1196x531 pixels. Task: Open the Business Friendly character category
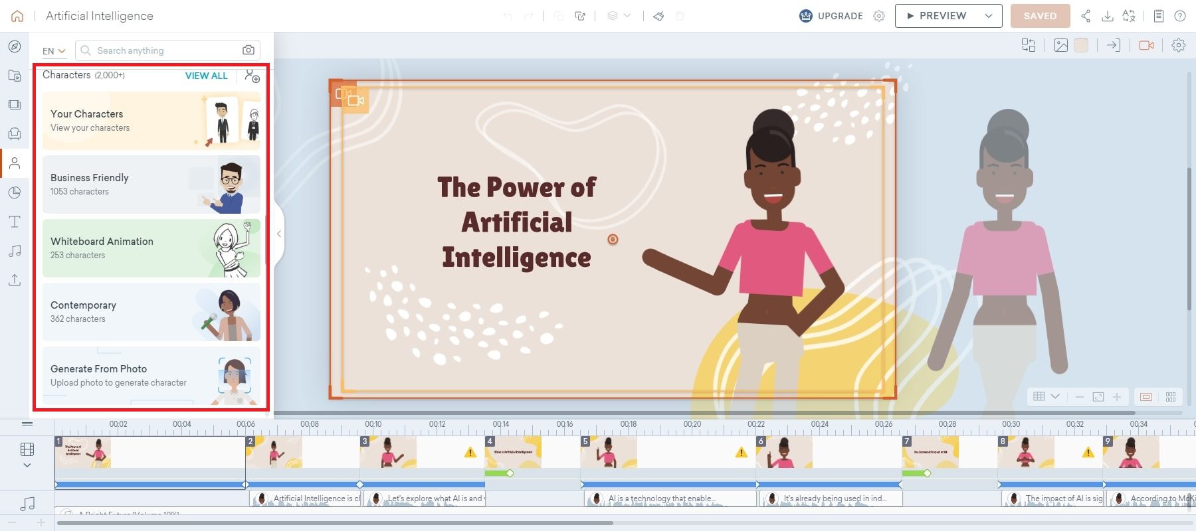151,185
